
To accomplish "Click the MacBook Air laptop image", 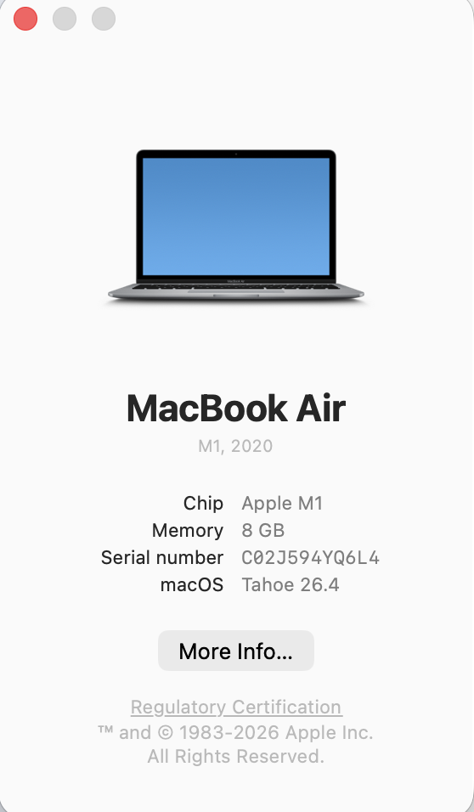I will click(x=235, y=226).
